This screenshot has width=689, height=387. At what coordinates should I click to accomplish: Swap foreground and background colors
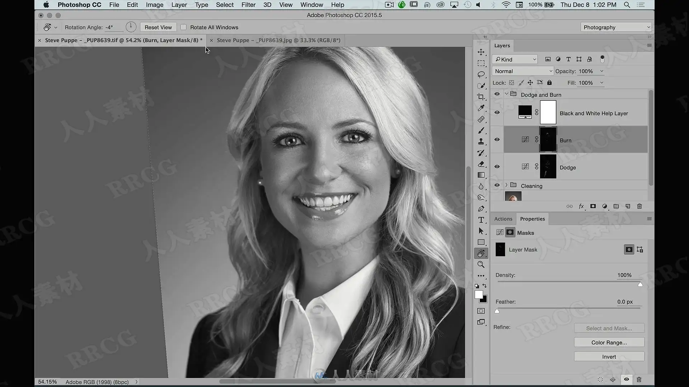click(x=485, y=286)
